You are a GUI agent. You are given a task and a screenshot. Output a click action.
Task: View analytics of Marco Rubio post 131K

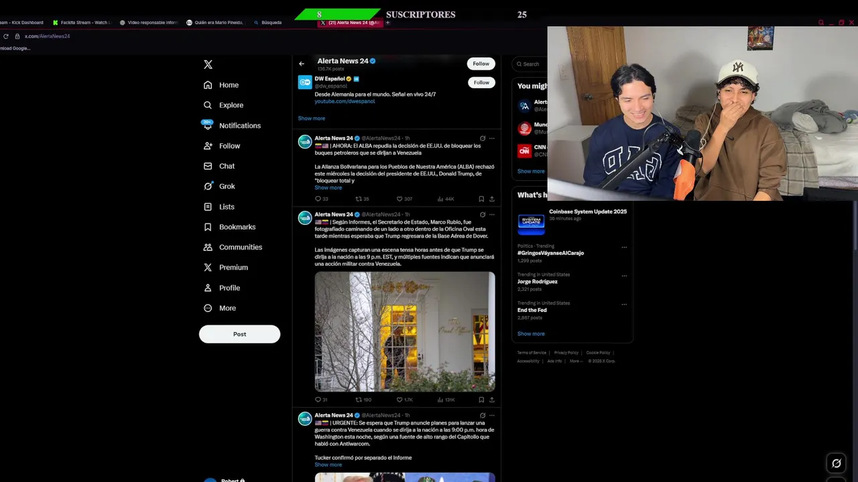(x=446, y=400)
